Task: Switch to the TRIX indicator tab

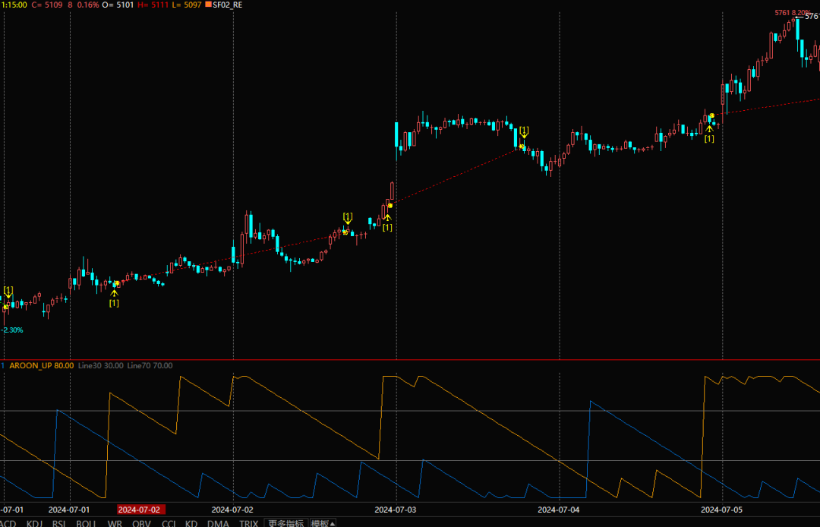Action: click(248, 523)
